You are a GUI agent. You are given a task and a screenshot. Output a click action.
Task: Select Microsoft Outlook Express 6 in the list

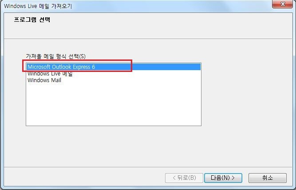(x=113, y=67)
